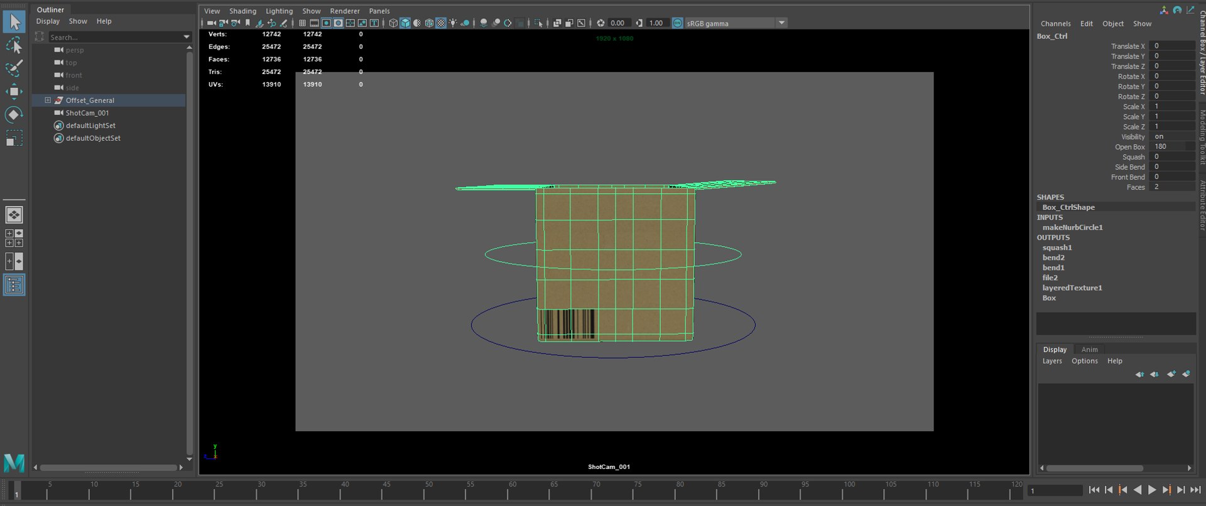Screen dimensions: 1206x506
Task: Toggle wireframe on shaded
Action: 429,23
